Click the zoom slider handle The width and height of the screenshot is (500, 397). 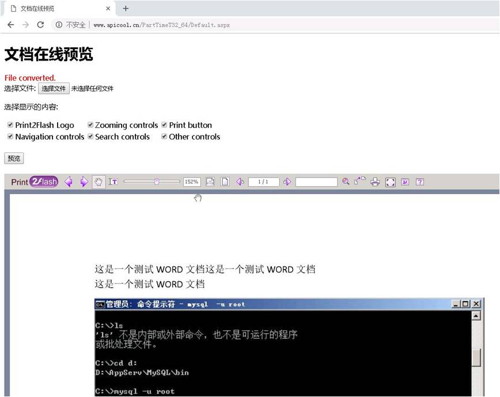157,182
